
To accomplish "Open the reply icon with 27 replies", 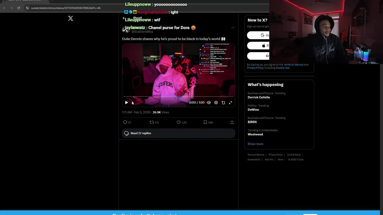I will coord(127,122).
